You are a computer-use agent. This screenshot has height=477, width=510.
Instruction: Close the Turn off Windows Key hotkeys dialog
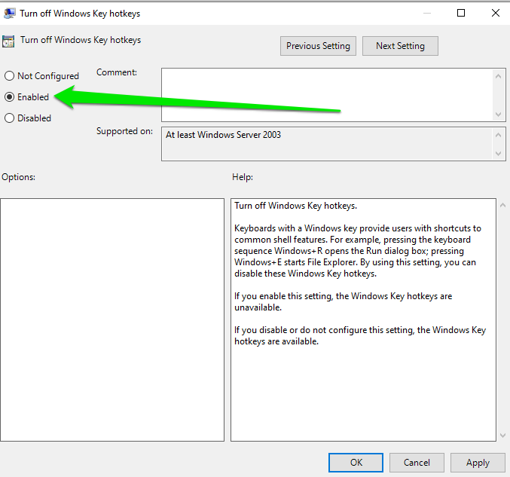click(496, 13)
